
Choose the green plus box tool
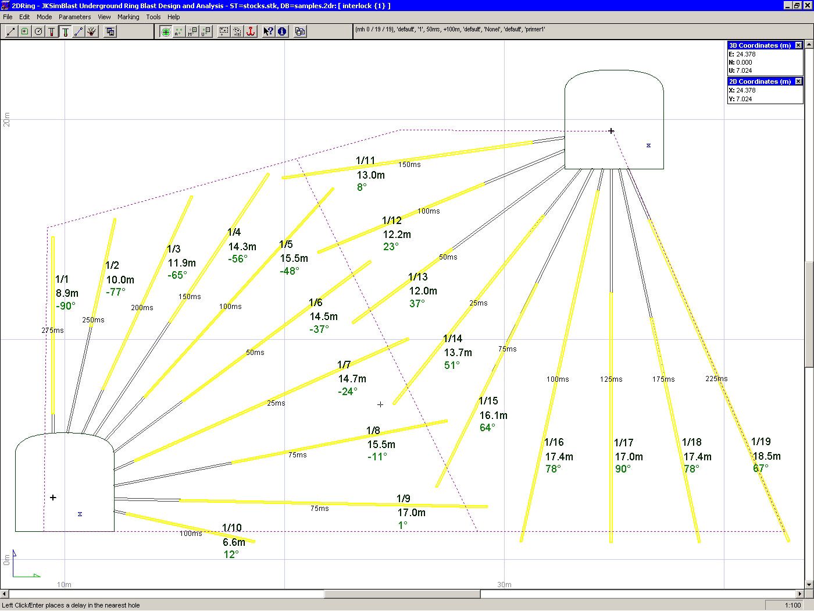[x=25, y=31]
